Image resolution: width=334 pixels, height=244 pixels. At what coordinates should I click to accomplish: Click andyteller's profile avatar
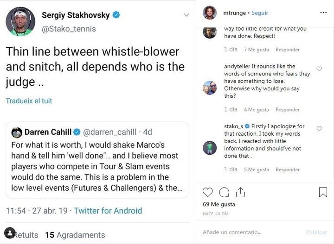pos(210,88)
